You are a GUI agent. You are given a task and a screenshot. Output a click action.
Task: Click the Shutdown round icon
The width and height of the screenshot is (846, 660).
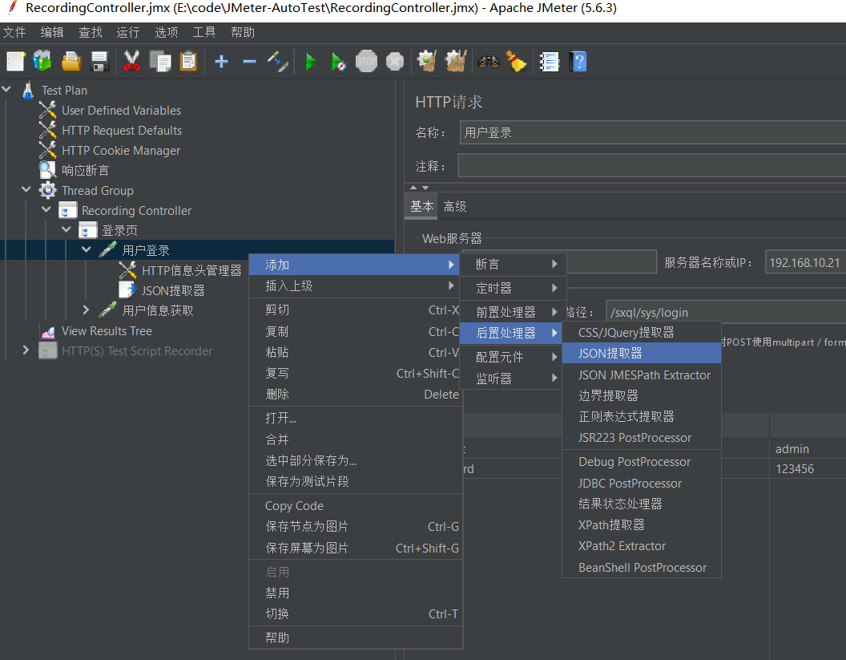[x=395, y=61]
